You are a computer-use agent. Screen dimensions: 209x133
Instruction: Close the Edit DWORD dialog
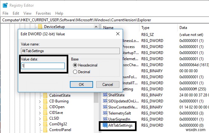(x=118, y=34)
